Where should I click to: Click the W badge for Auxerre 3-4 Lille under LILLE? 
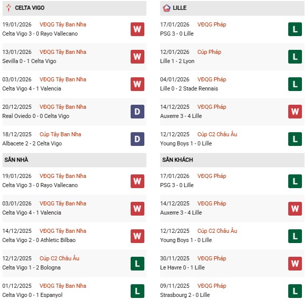tap(295, 111)
